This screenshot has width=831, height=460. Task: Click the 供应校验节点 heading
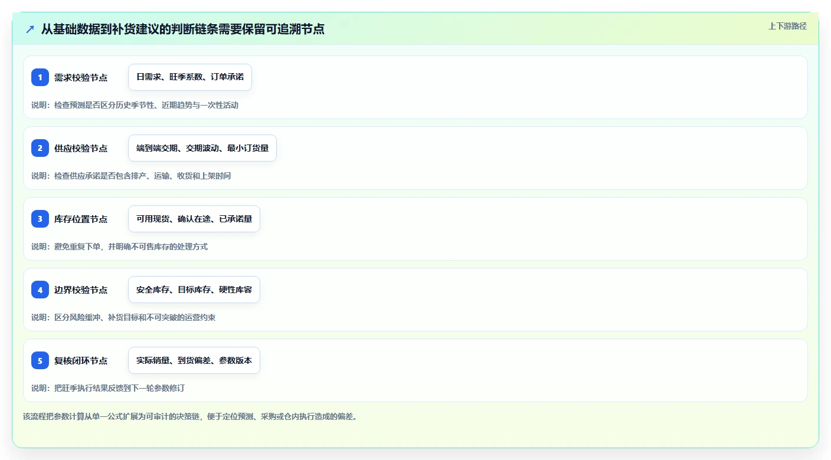click(81, 148)
